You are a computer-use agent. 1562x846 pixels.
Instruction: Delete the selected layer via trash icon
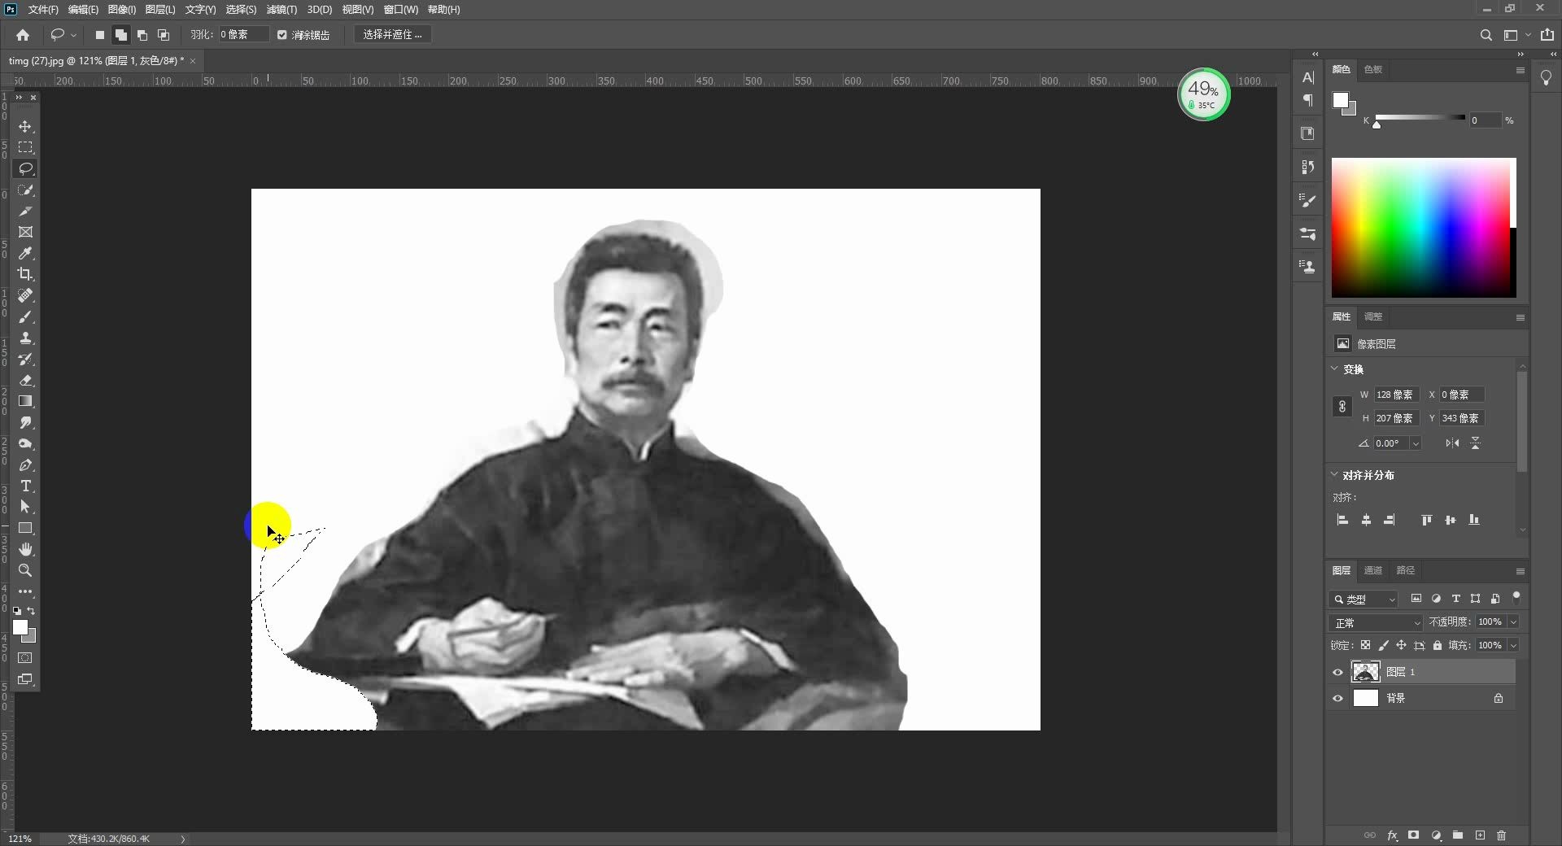[1501, 835]
